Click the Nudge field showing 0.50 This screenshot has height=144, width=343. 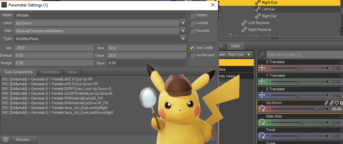(x=54, y=63)
